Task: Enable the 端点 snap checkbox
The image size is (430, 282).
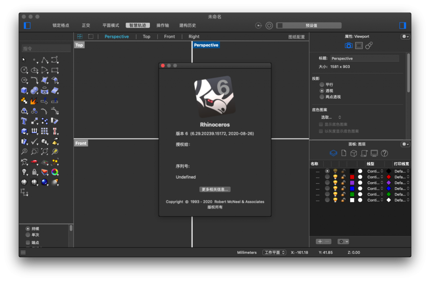Action: [x=28, y=243]
